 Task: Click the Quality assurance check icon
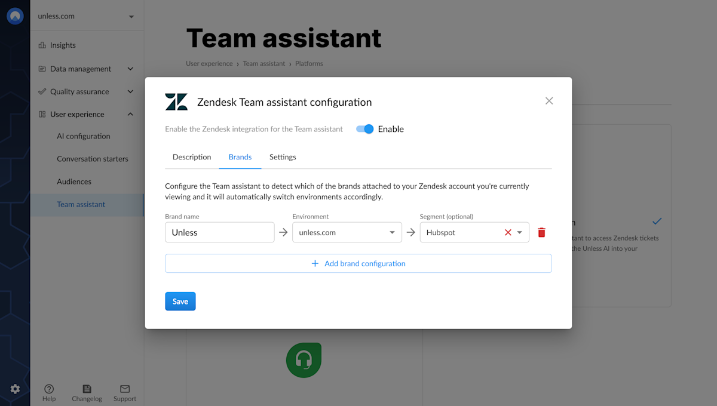point(42,91)
